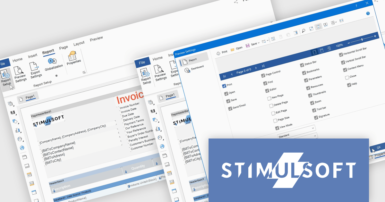Click the full screen icon in preview toolbar

pyautogui.click(x=311, y=29)
